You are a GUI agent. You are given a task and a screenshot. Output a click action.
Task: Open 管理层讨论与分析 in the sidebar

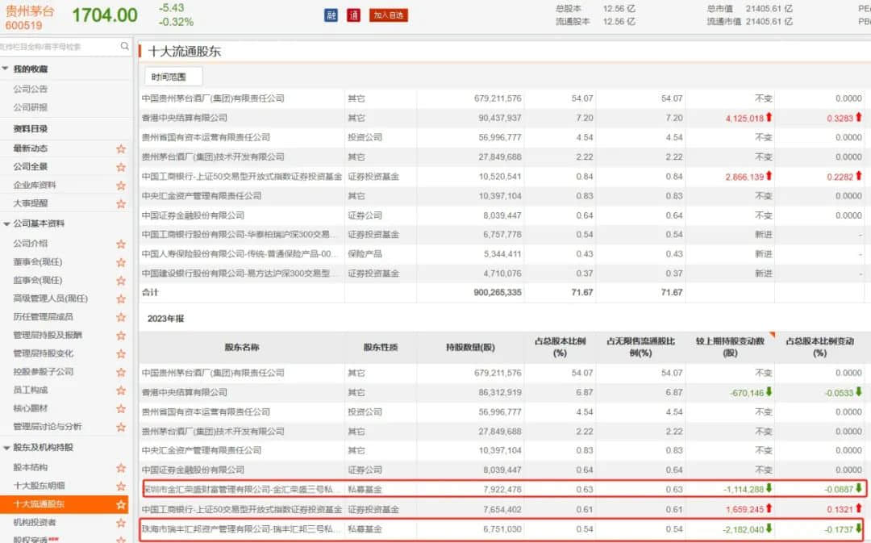pyautogui.click(x=48, y=427)
